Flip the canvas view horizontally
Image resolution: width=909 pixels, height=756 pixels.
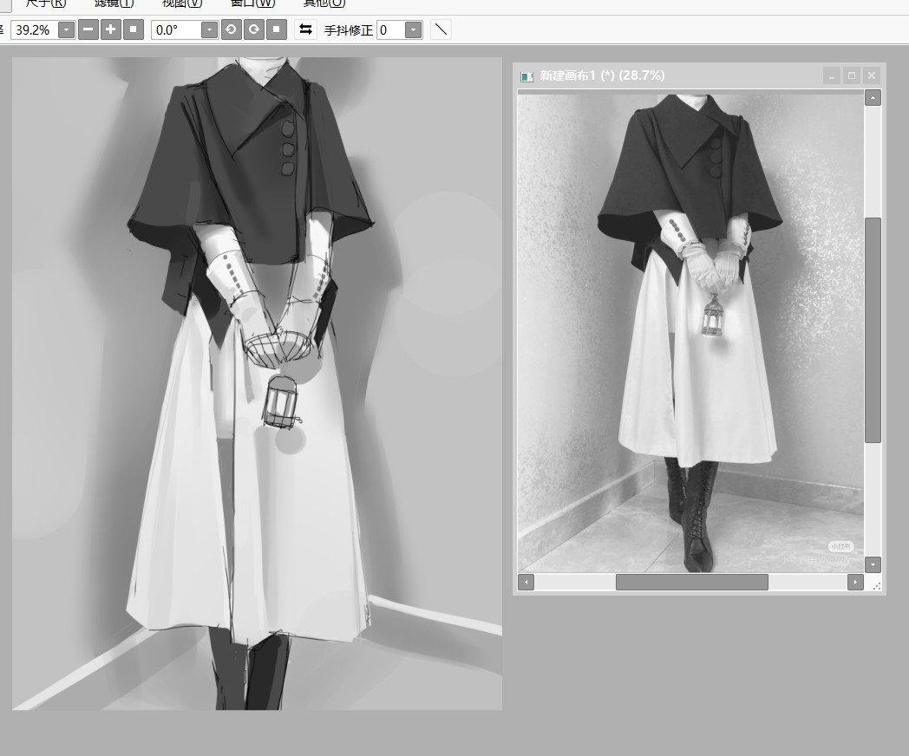click(x=305, y=29)
